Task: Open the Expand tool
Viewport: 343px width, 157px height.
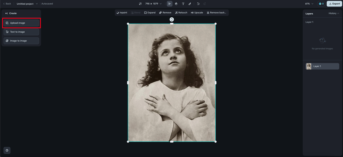Action: (150, 13)
